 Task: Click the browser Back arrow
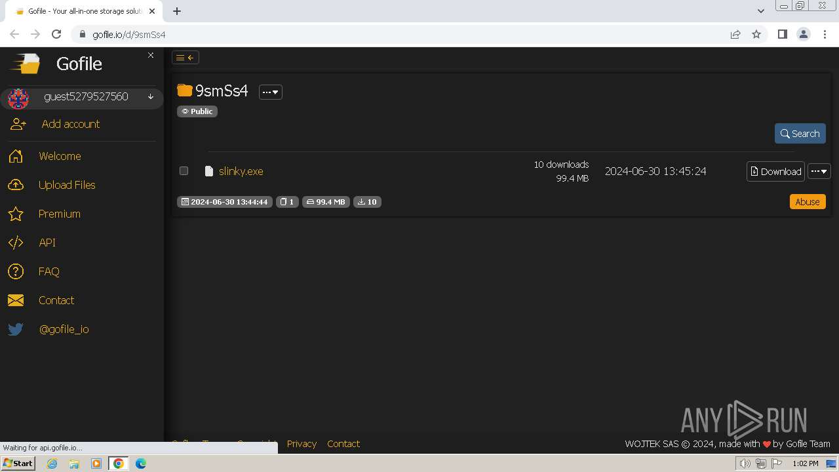[x=14, y=34]
